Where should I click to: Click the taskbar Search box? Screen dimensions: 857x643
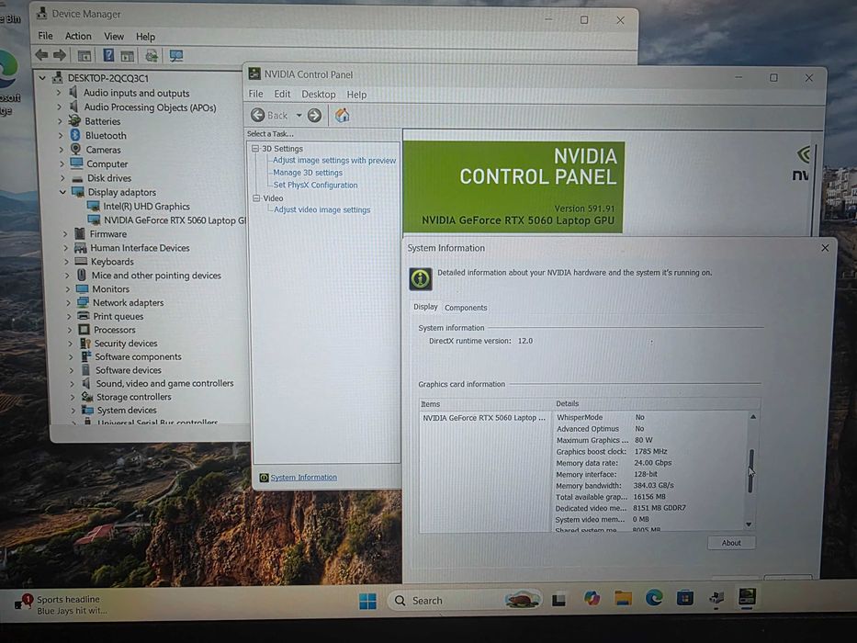(464, 601)
